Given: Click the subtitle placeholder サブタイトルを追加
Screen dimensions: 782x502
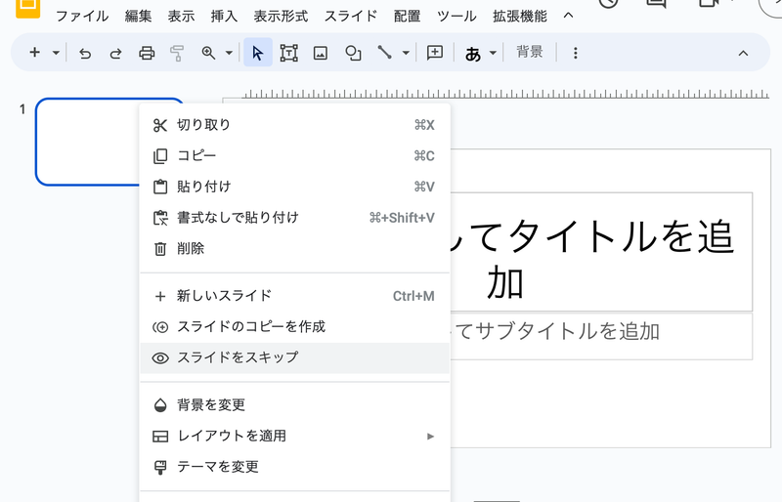Looking at the screenshot, I should (x=555, y=331).
